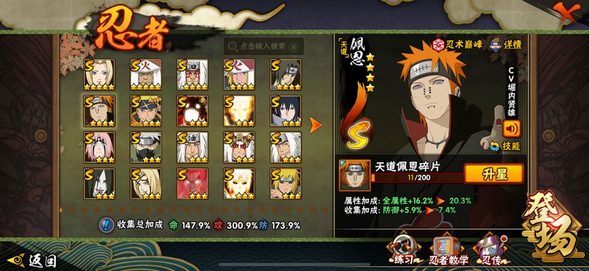Select the Sasuke ninja portrait
This screenshot has width=589, height=271.
285,111
